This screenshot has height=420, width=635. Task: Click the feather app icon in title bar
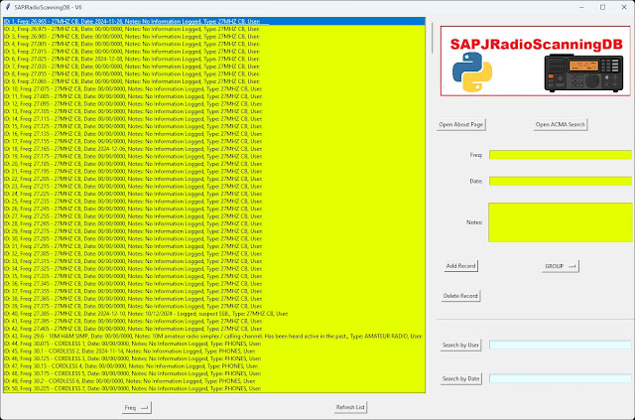pyautogui.click(x=7, y=7)
